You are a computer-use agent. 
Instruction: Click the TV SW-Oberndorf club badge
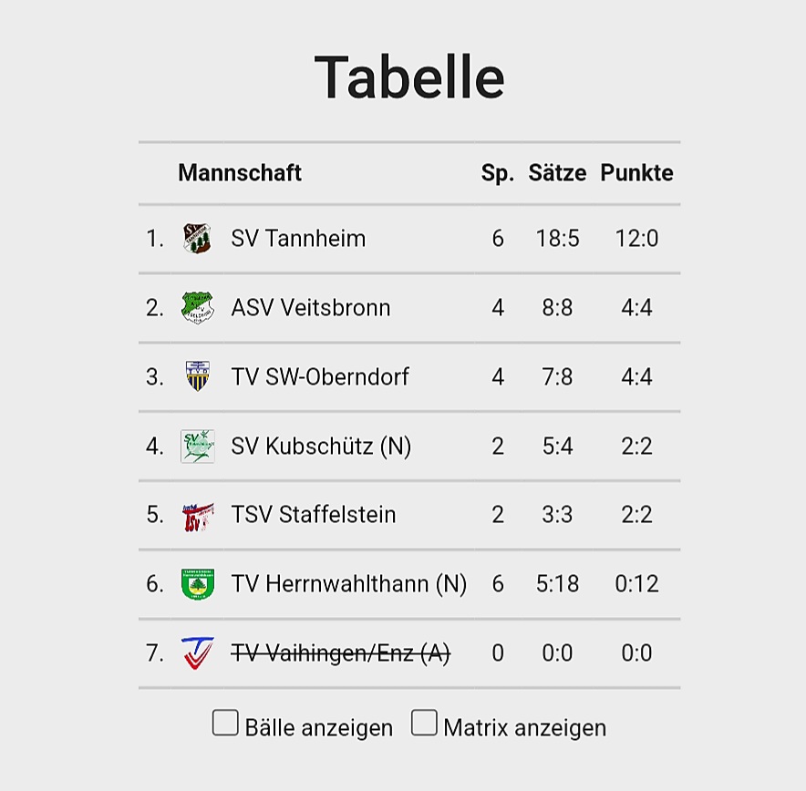197,376
